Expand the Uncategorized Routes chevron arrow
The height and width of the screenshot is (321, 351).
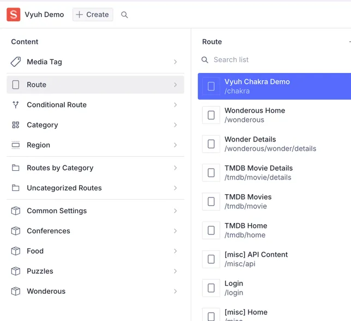point(175,188)
